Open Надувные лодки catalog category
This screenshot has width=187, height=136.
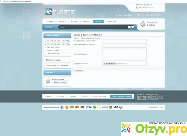tap(53, 47)
